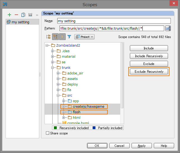Screen dimensions: 180x153
Task: Click the Apply button
Action: 142,146
